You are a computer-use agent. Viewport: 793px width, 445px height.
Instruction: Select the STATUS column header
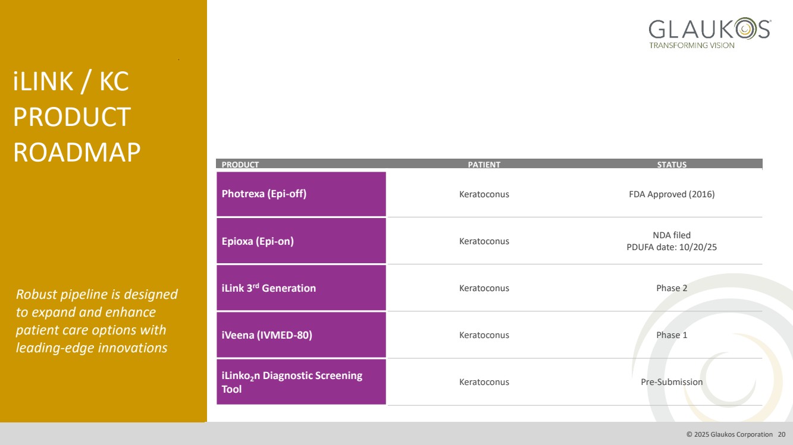coord(672,165)
